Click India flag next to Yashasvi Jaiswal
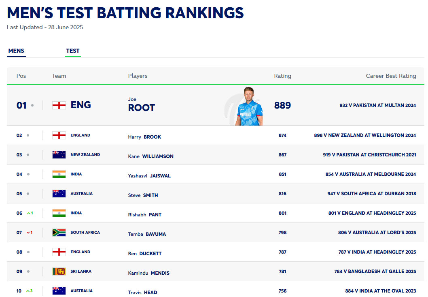Viewport: 428px width, 297px height. click(x=59, y=174)
